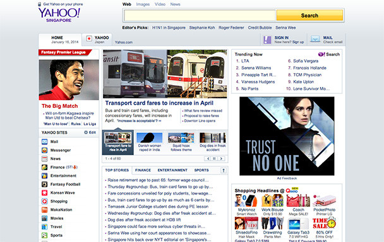
Task: Go to the next slide in the carousel
Action: click(x=221, y=159)
